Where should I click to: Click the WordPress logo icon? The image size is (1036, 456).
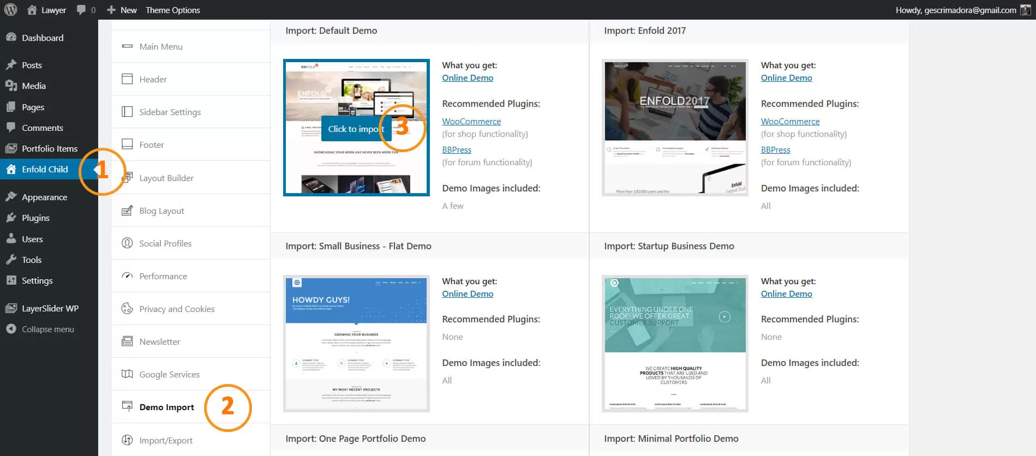[x=11, y=10]
